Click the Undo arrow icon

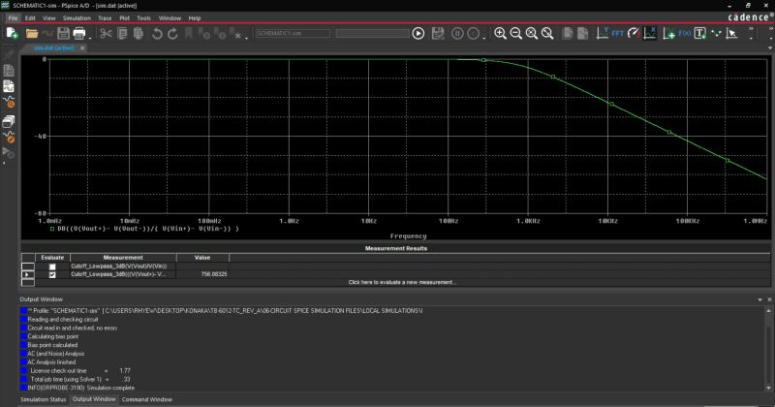pyautogui.click(x=157, y=34)
